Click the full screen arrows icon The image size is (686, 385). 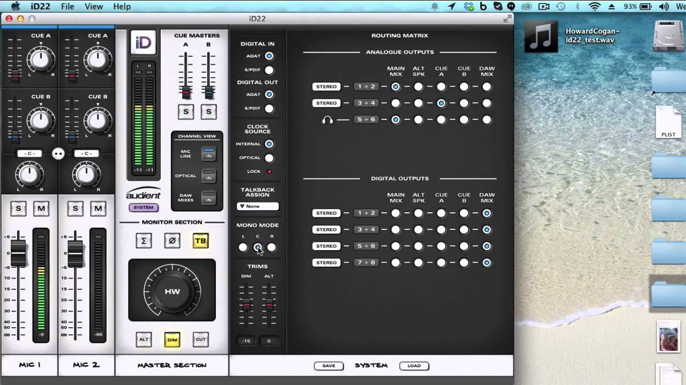(x=507, y=19)
